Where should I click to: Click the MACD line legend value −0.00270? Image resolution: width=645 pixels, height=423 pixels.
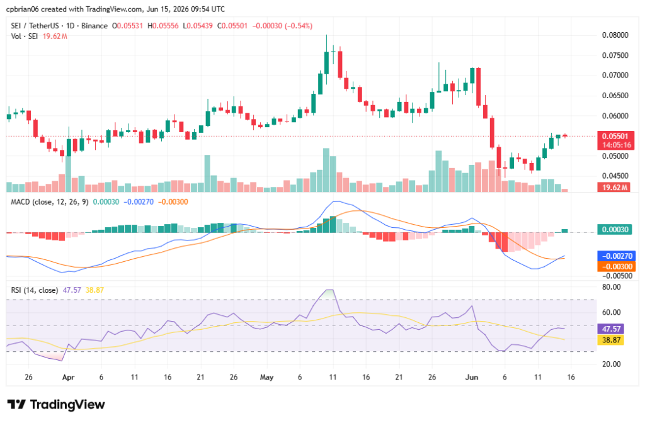pos(139,202)
